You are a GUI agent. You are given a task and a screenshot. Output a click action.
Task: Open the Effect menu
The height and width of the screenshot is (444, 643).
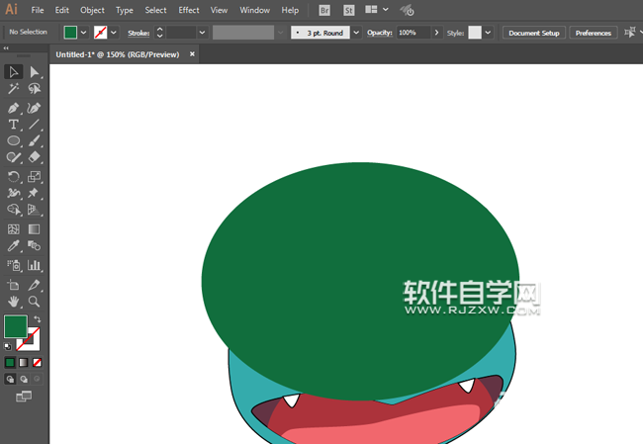click(188, 10)
